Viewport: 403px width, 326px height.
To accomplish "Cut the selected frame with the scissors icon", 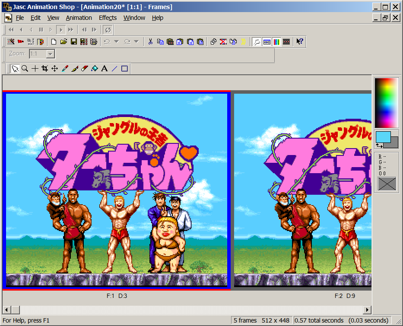I will coord(150,41).
